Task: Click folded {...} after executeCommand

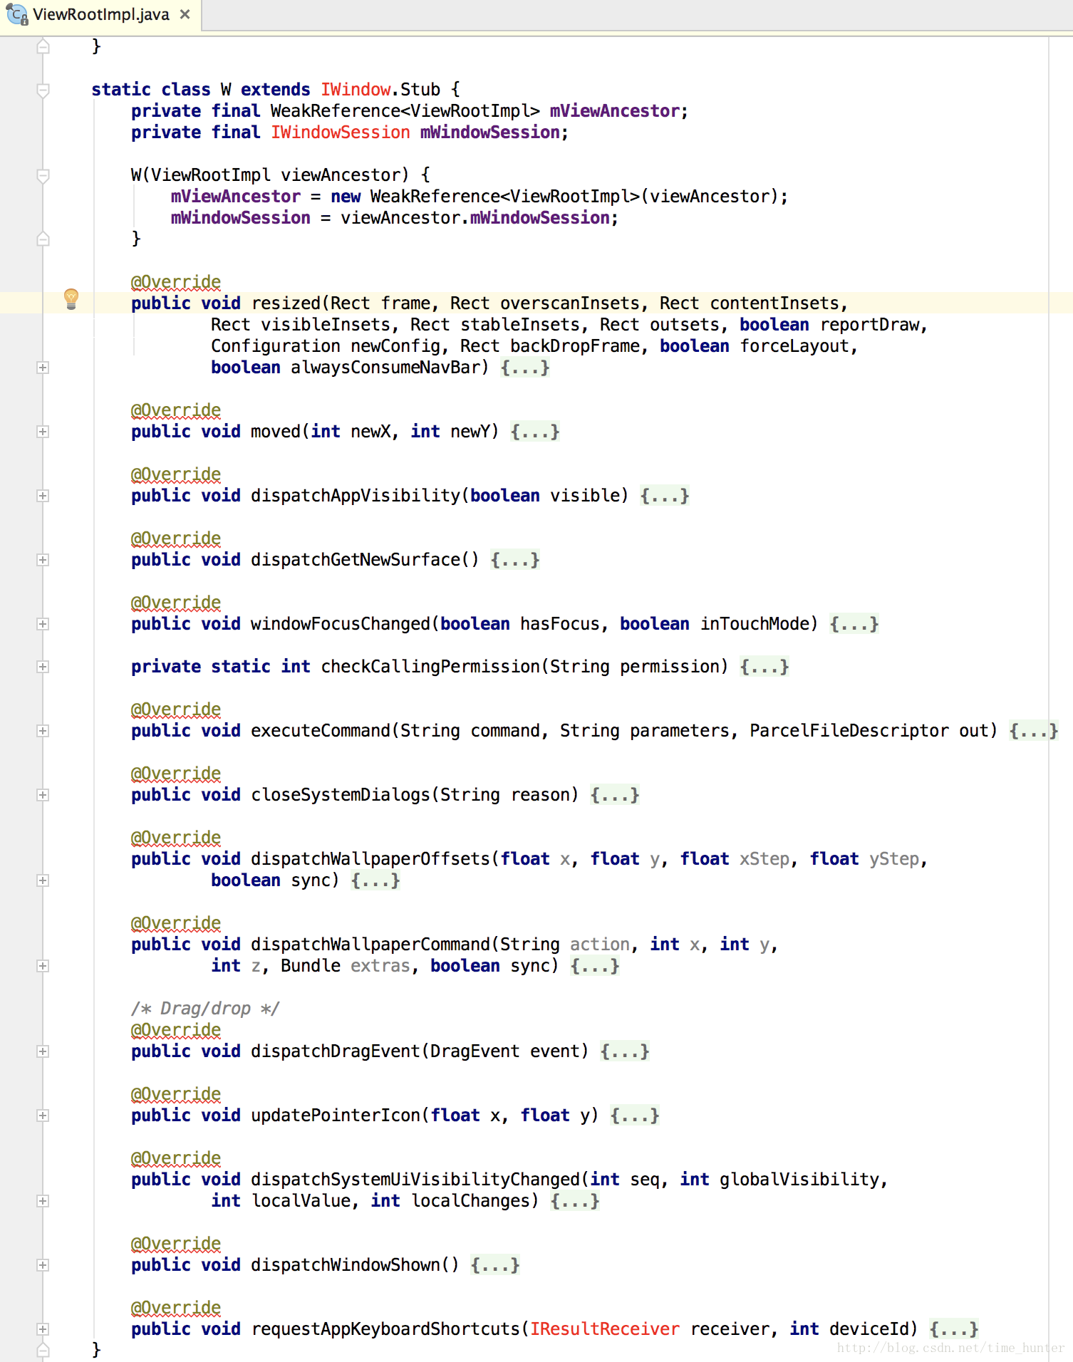Action: tap(1034, 731)
